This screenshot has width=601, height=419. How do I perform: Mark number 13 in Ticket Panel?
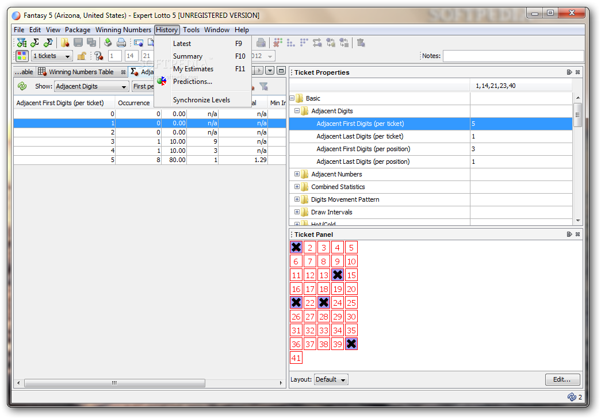323,275
